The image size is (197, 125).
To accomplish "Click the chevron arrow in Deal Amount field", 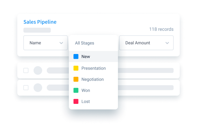I will click(x=167, y=43).
